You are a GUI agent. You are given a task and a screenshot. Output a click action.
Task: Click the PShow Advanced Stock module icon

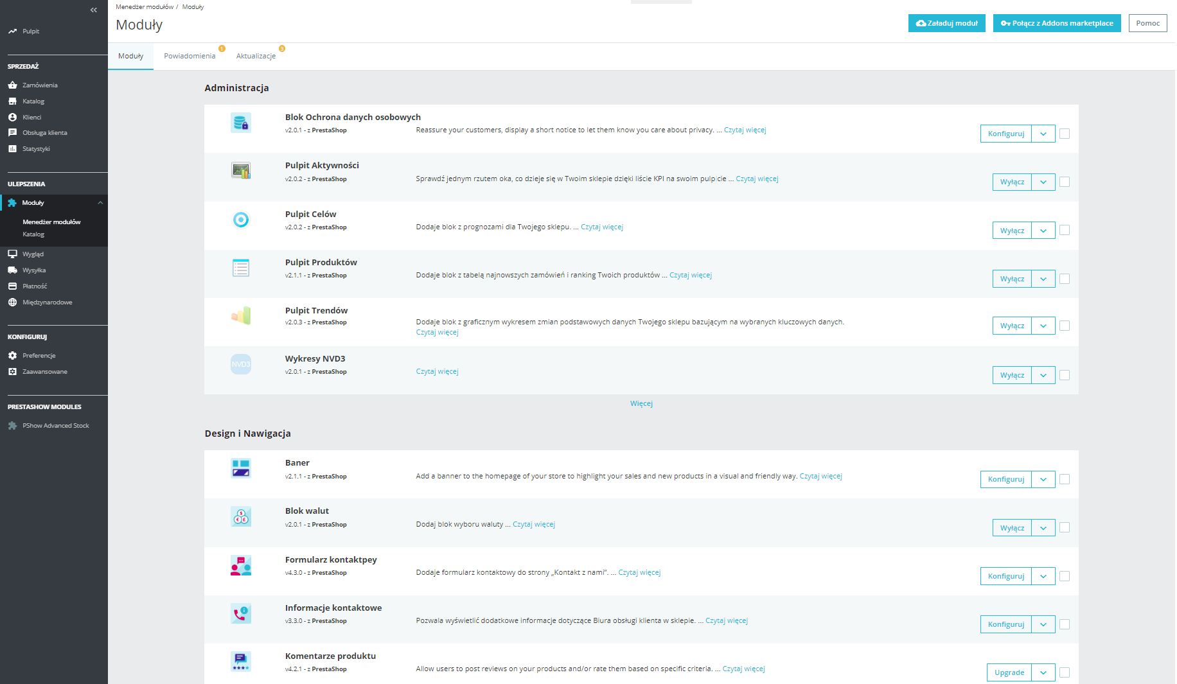(x=13, y=425)
